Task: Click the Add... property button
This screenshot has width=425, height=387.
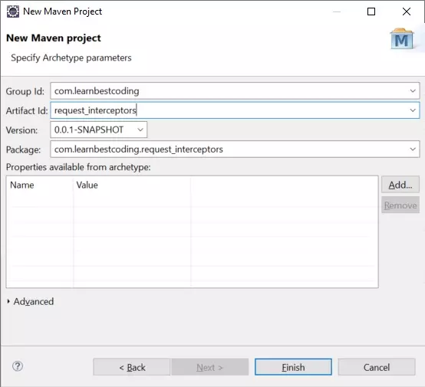Action: (x=400, y=185)
